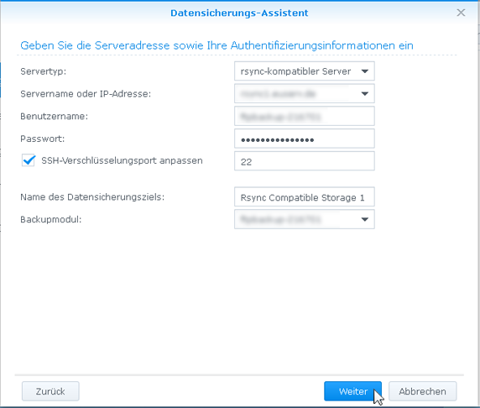Click into the Benutzername field
Screen dimensions: 480x408
(305, 116)
